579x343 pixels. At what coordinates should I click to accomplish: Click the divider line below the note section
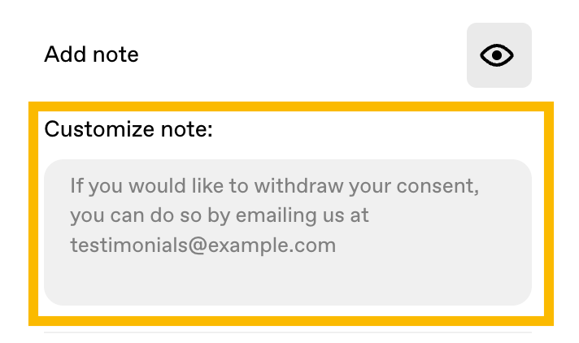[x=288, y=332]
